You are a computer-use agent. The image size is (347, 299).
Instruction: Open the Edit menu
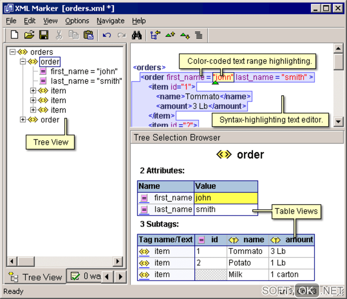click(30, 21)
